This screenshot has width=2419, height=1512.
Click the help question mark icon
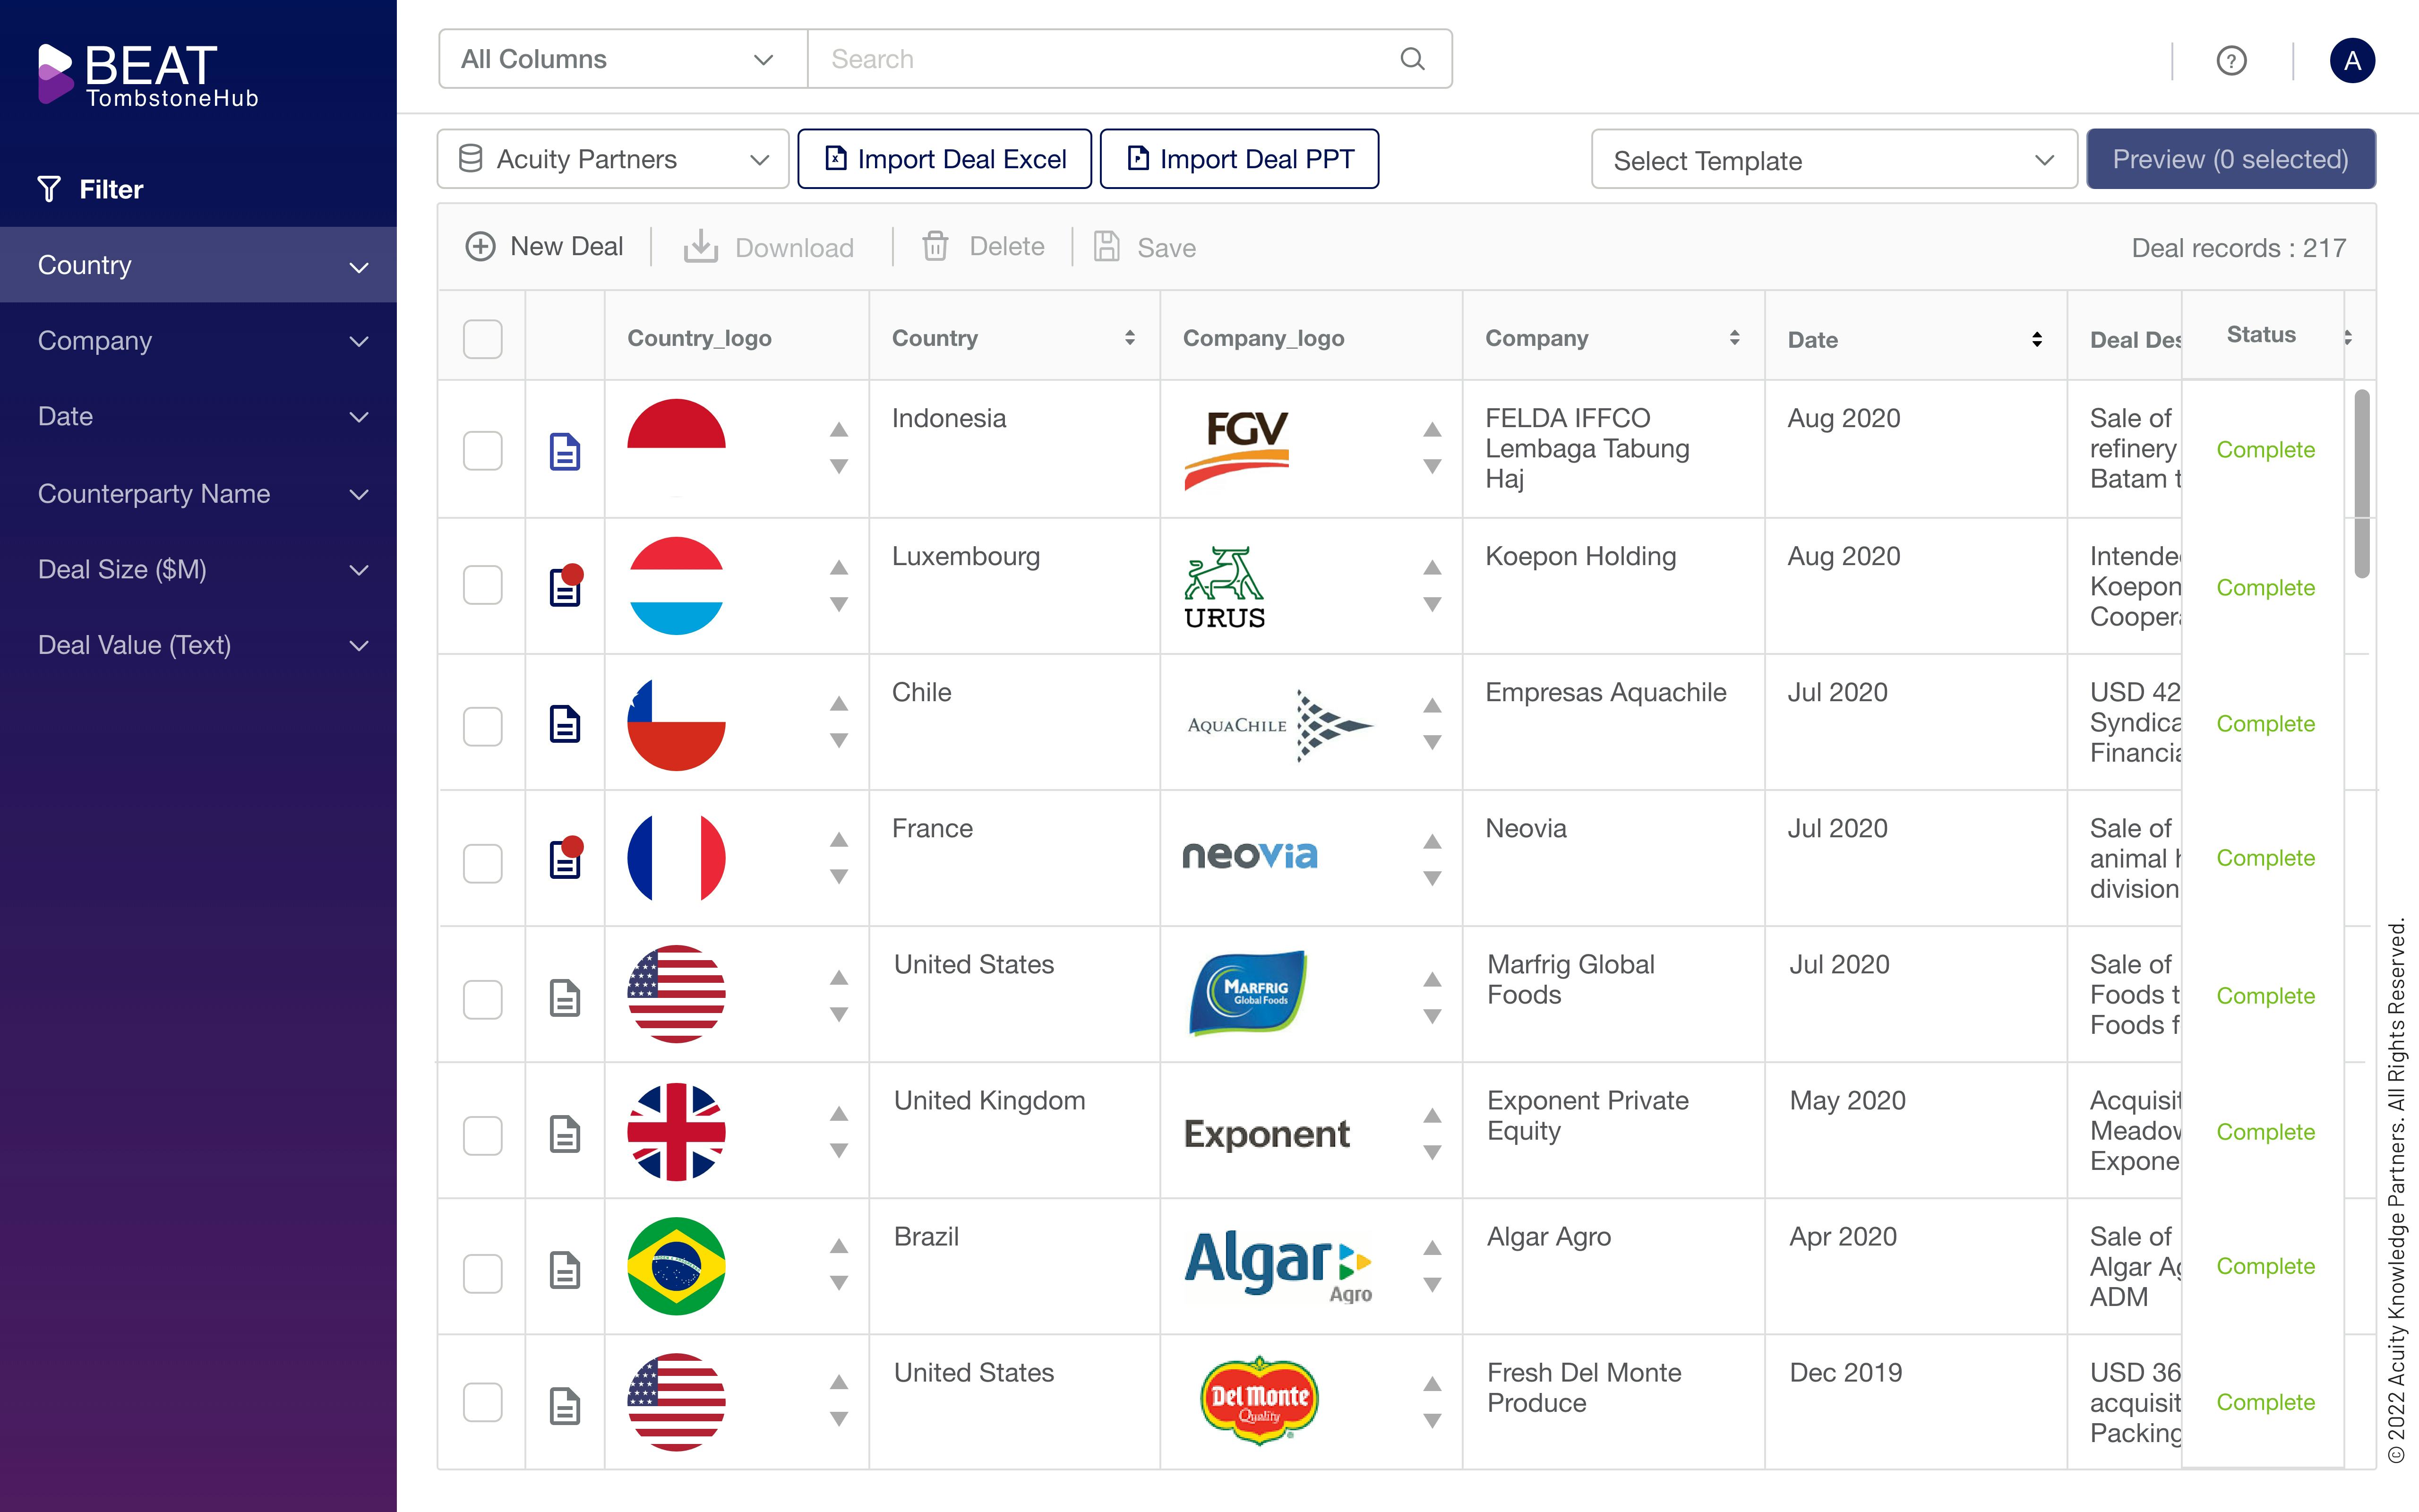tap(2231, 60)
